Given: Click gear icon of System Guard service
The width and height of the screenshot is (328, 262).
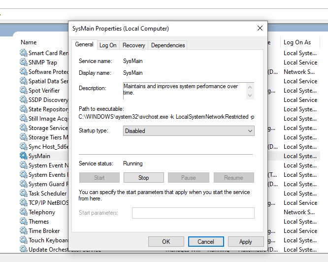Looking at the screenshot, I should point(24,184).
